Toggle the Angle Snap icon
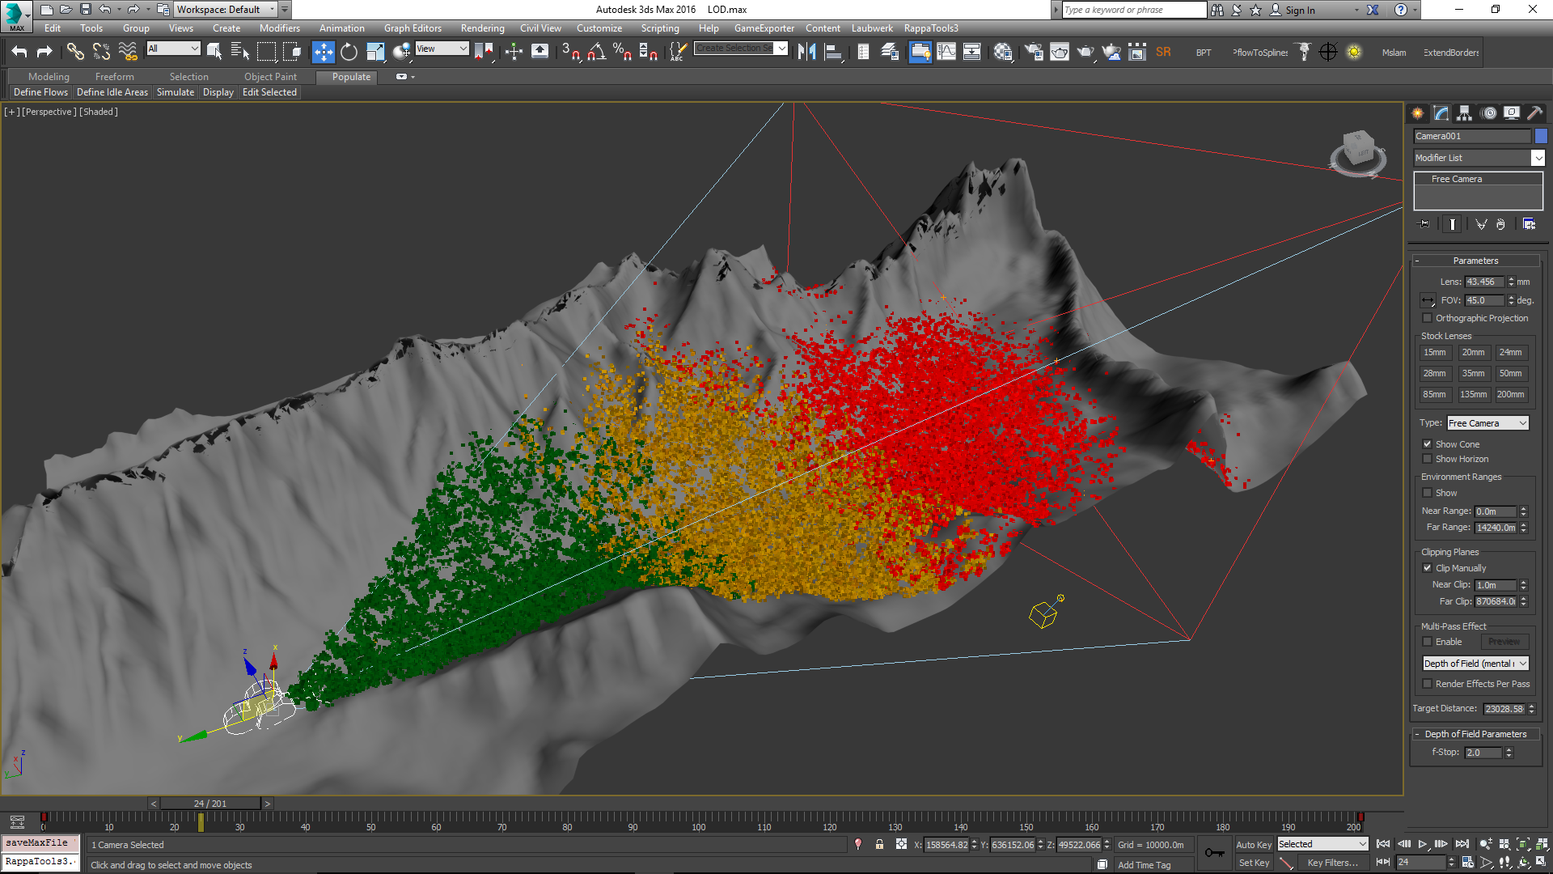Viewport: 1553px width, 874px height. (597, 52)
